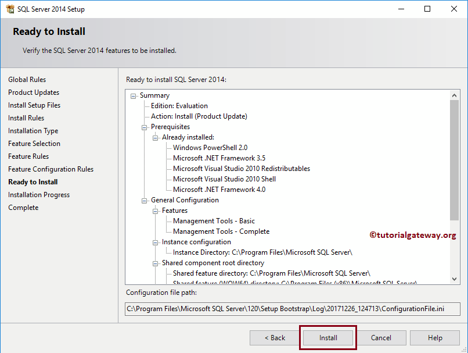Screen dimensions: 468x353
Task: Select 'Microsoft Visual Studio 2010 Redistributables' row
Action: point(242,169)
